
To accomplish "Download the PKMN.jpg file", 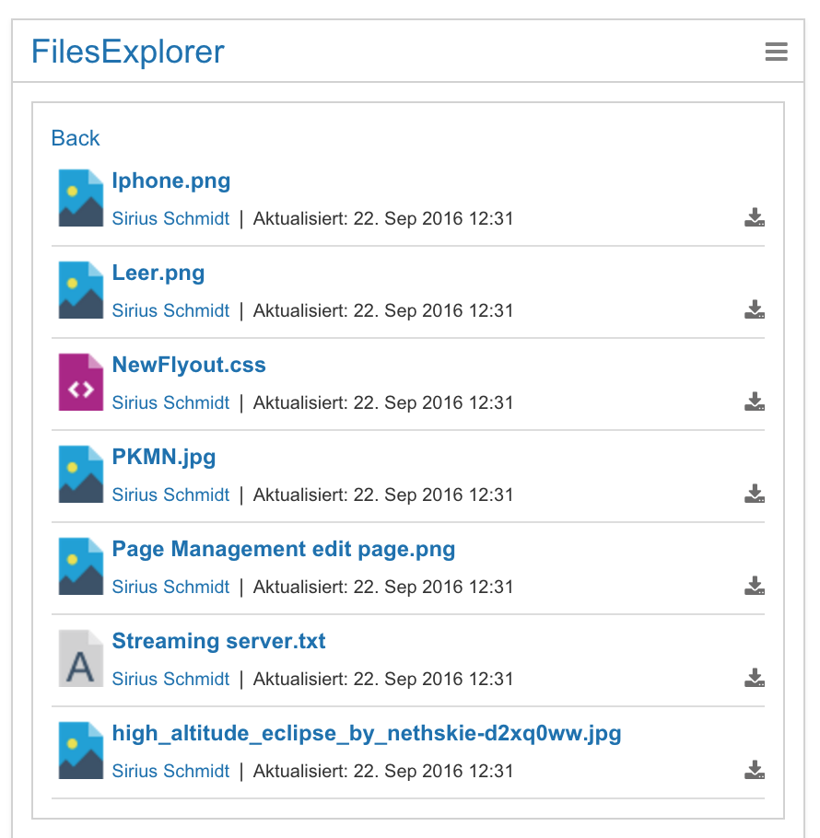I will tap(755, 495).
